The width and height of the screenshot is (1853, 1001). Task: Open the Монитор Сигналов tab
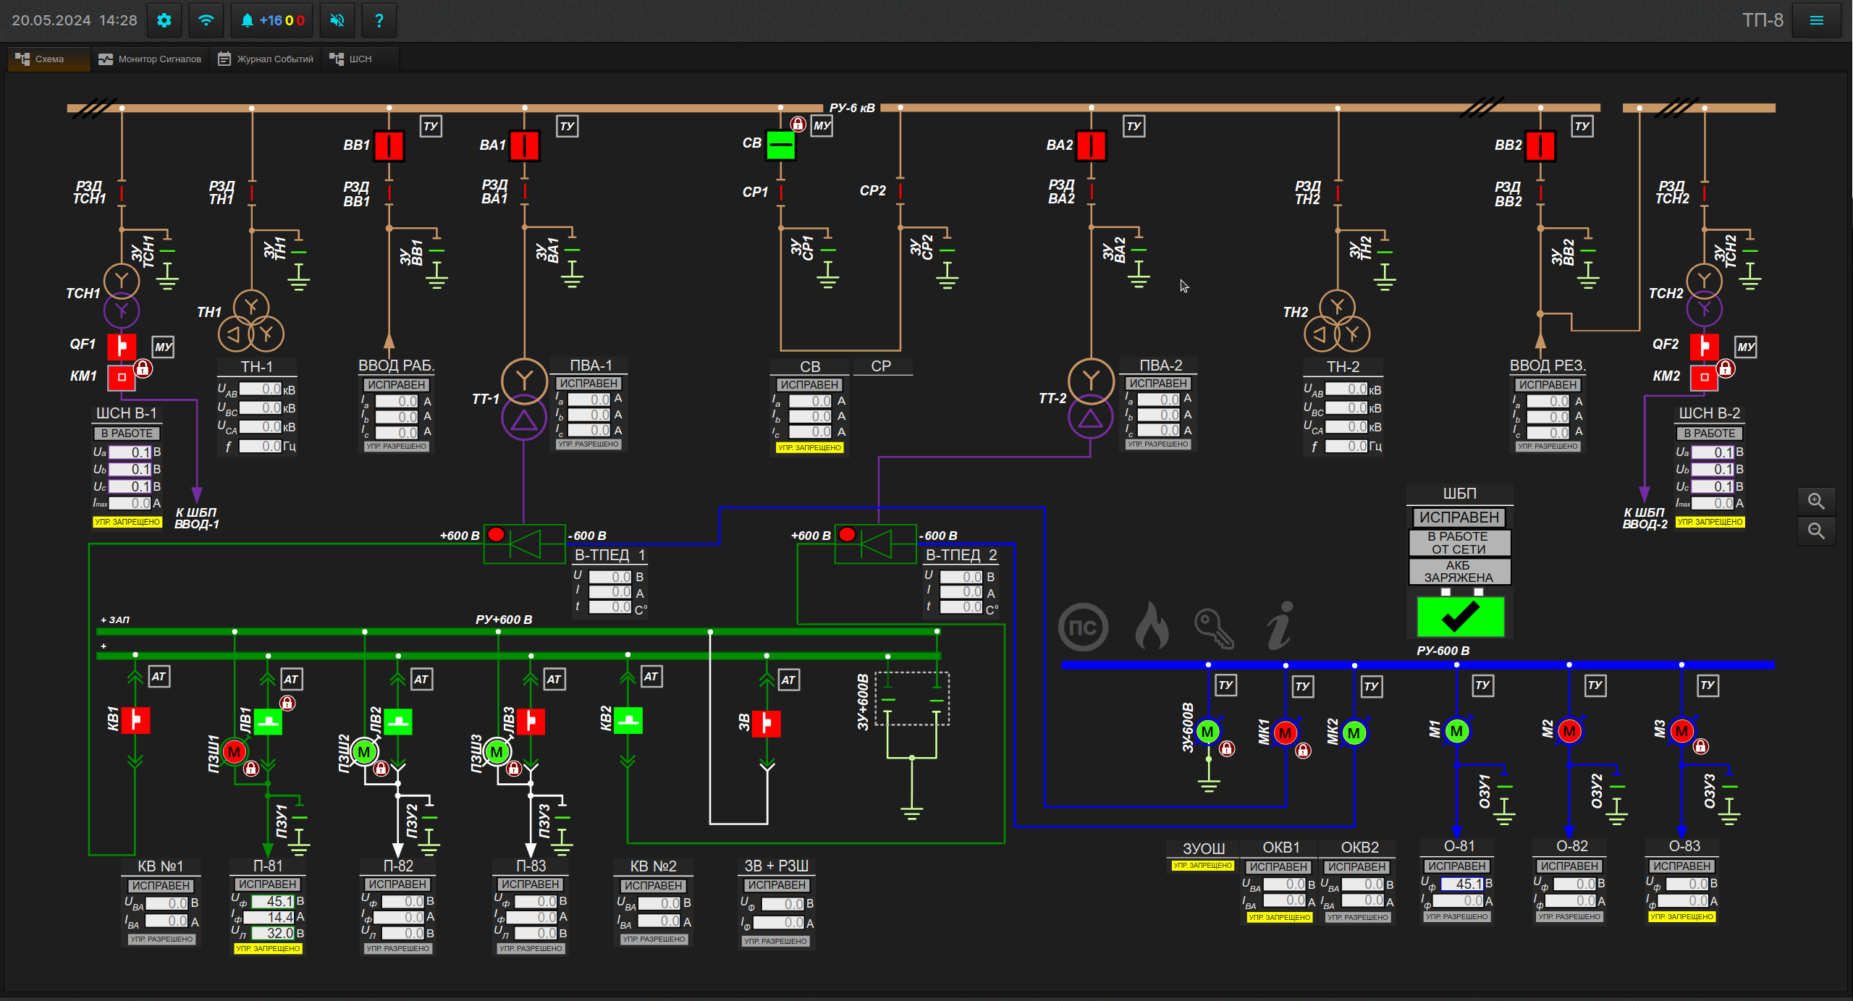tap(151, 59)
